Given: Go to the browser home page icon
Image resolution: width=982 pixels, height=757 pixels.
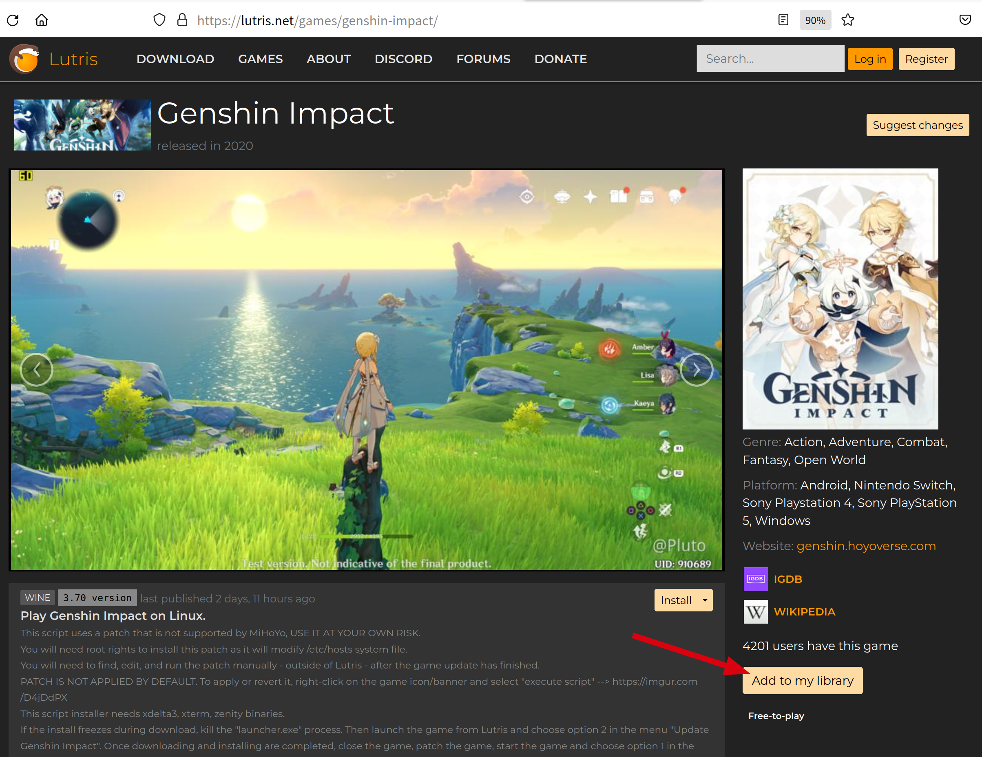Looking at the screenshot, I should pyautogui.click(x=41, y=20).
